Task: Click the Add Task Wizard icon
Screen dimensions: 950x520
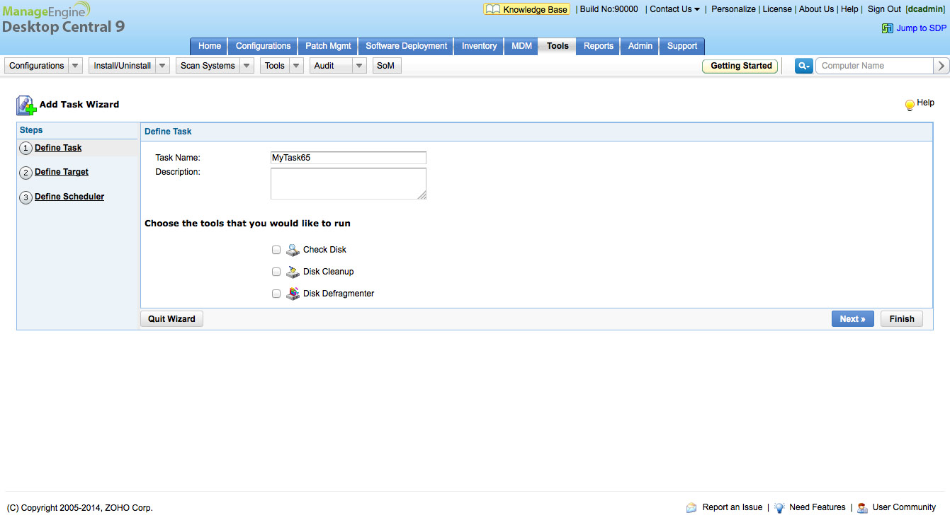Action: 25,104
